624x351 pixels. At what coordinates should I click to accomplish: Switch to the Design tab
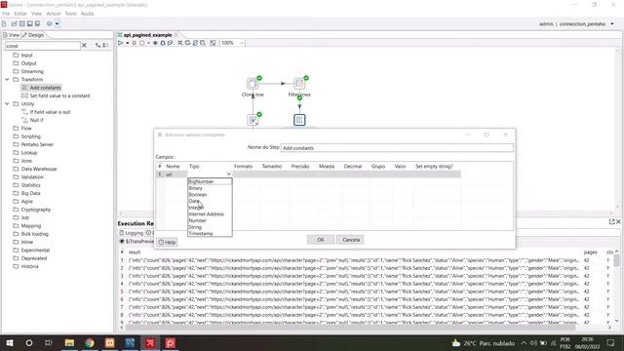pos(33,35)
